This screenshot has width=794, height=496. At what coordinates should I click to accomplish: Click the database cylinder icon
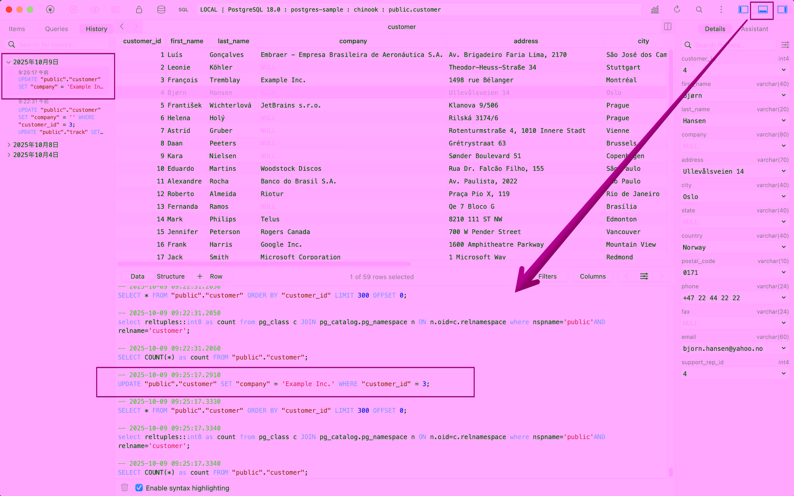(161, 9)
